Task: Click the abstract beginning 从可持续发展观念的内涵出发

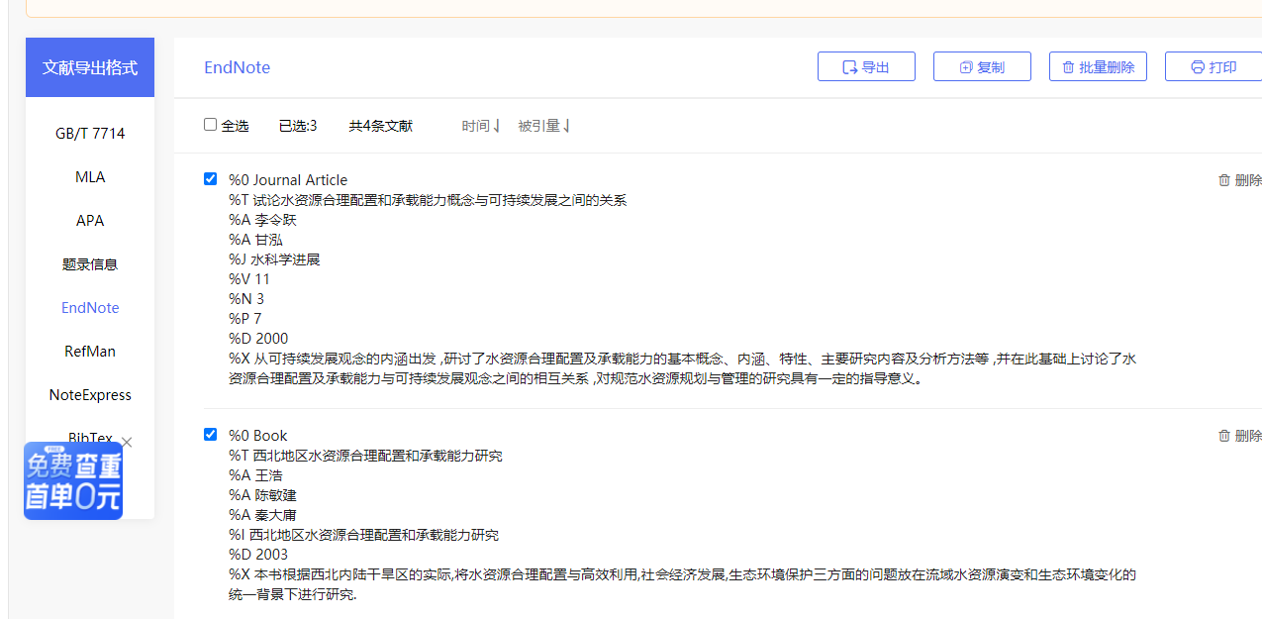Action: tap(682, 368)
